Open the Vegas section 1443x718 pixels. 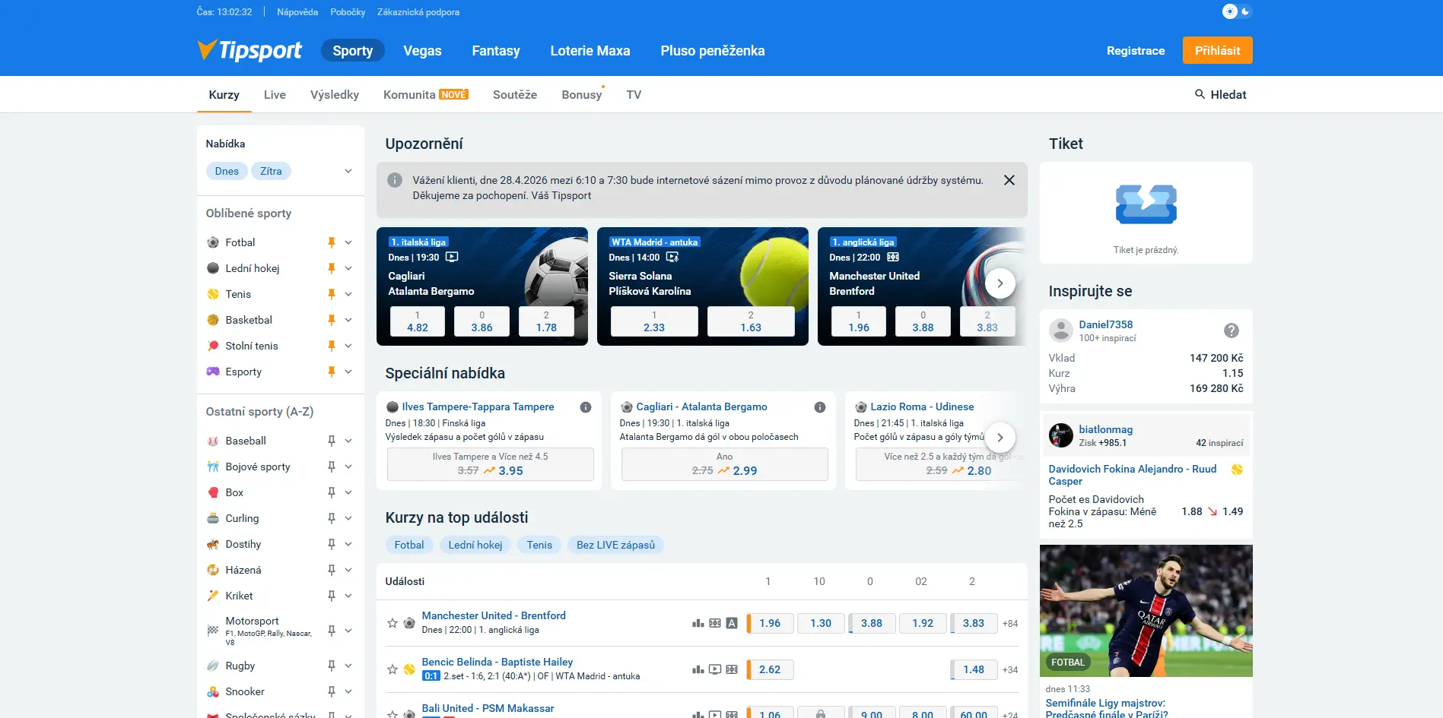[422, 51]
